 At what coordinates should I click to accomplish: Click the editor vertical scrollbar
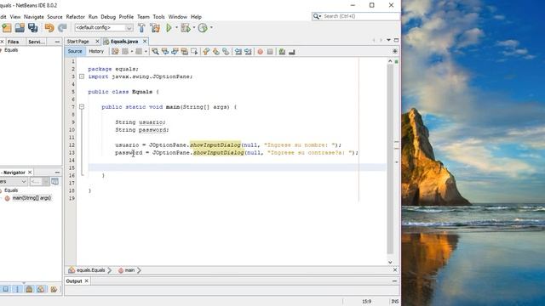click(x=390, y=159)
